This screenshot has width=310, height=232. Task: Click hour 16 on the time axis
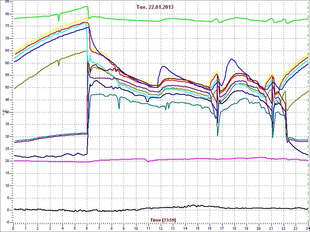[x=210, y=229]
